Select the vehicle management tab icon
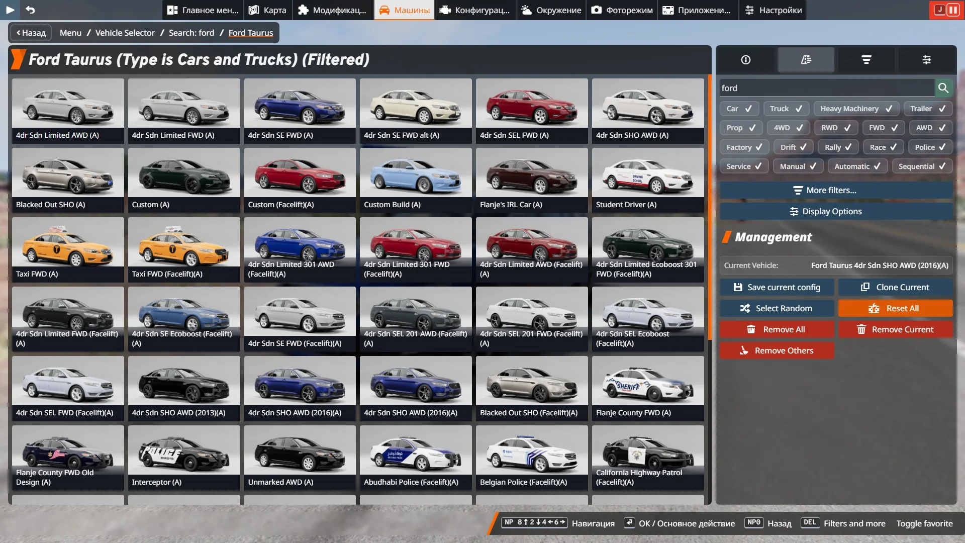965x543 pixels. click(x=806, y=60)
